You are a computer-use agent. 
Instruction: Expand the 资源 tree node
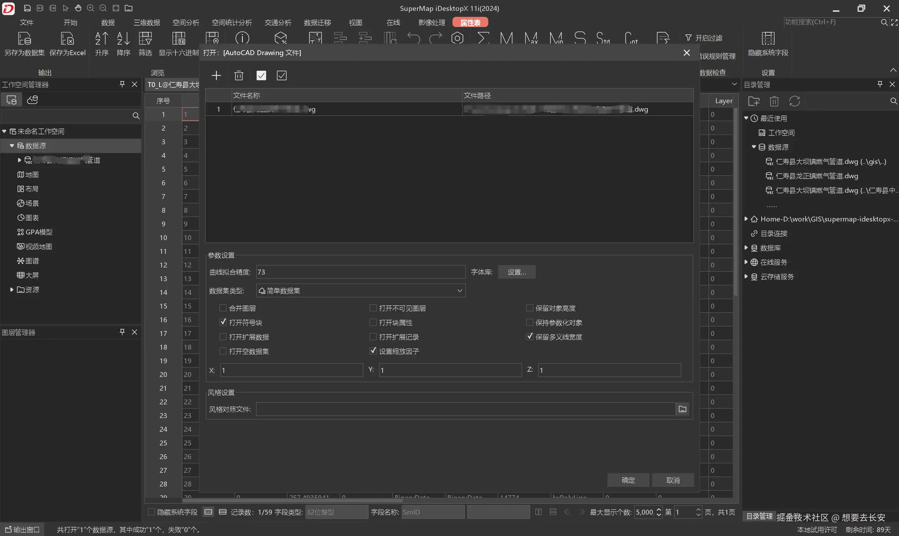click(12, 290)
